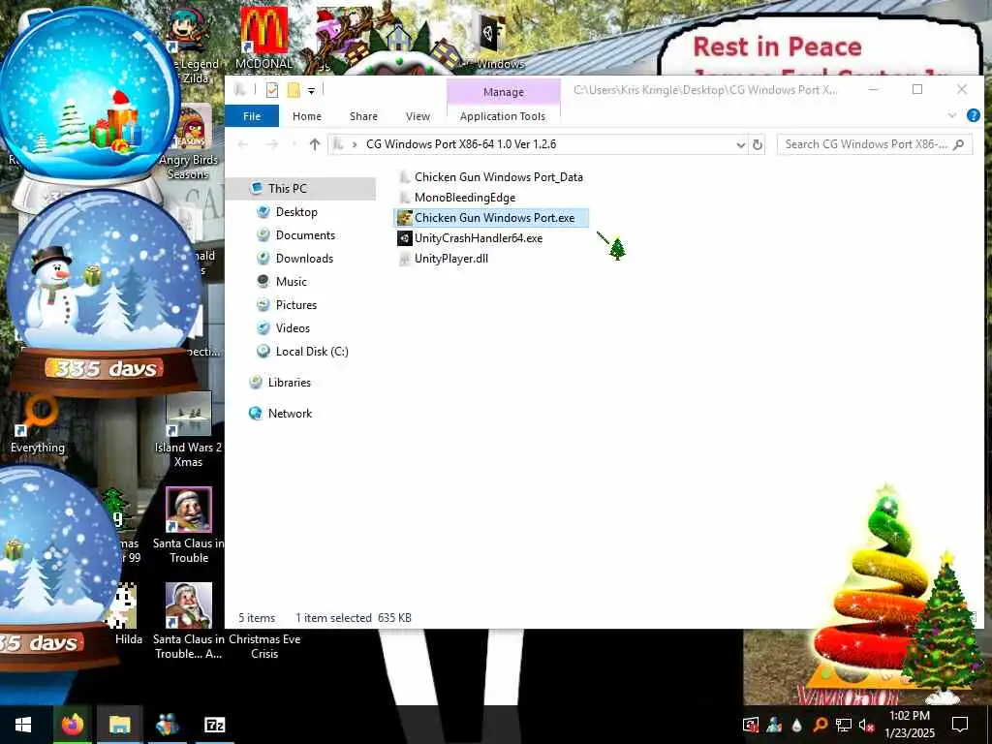Screen dimensions: 992x744
Task: Open Documents in navigation pane
Action: (x=305, y=235)
